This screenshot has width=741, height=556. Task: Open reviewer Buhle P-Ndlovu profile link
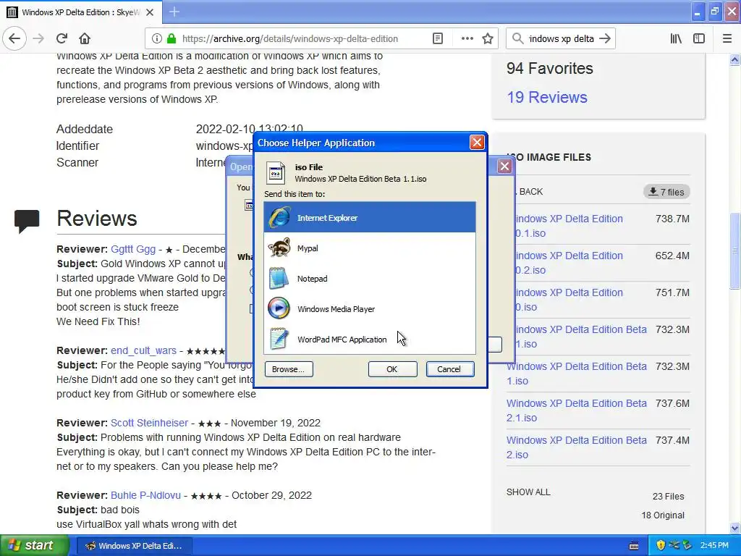point(145,495)
